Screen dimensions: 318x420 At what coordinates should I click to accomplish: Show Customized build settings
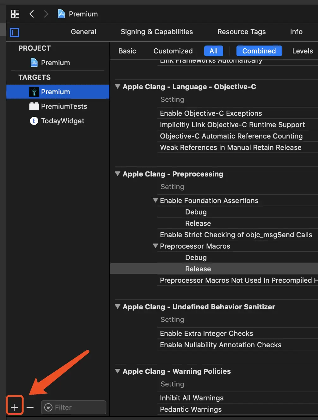coord(173,51)
